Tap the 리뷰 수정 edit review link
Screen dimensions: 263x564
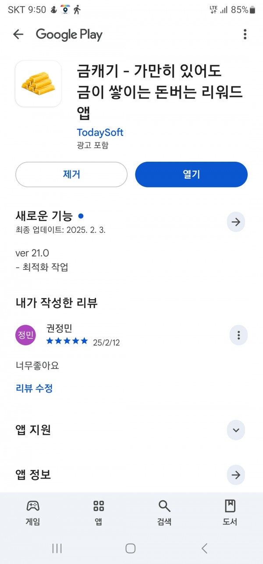pyautogui.click(x=34, y=388)
